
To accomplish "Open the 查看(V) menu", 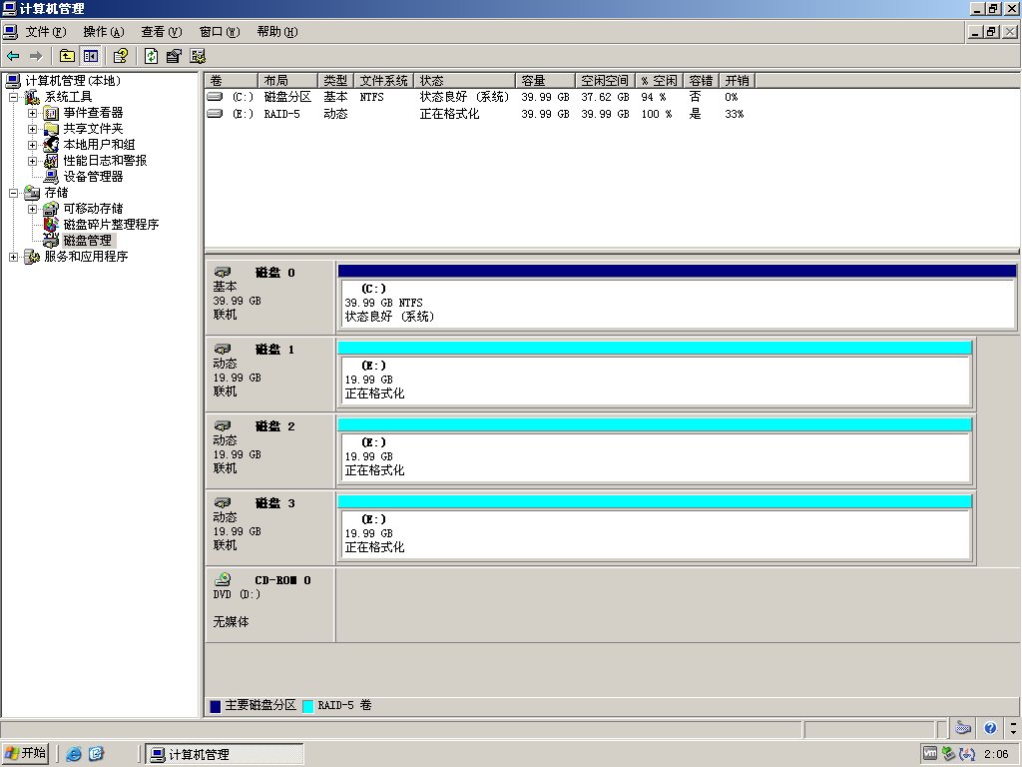I will point(162,31).
